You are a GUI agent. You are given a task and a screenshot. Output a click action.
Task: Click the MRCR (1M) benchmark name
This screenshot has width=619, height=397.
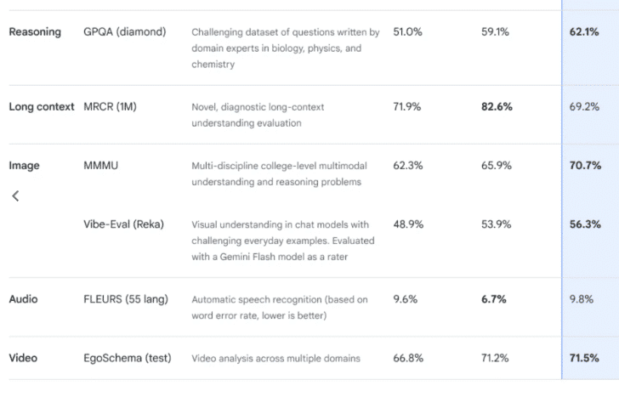tap(110, 106)
